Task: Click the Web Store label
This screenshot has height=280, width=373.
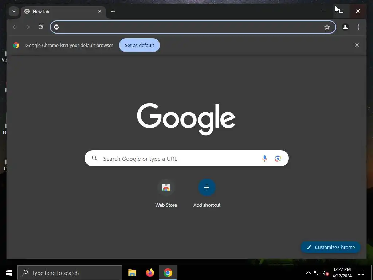Action: point(166,205)
